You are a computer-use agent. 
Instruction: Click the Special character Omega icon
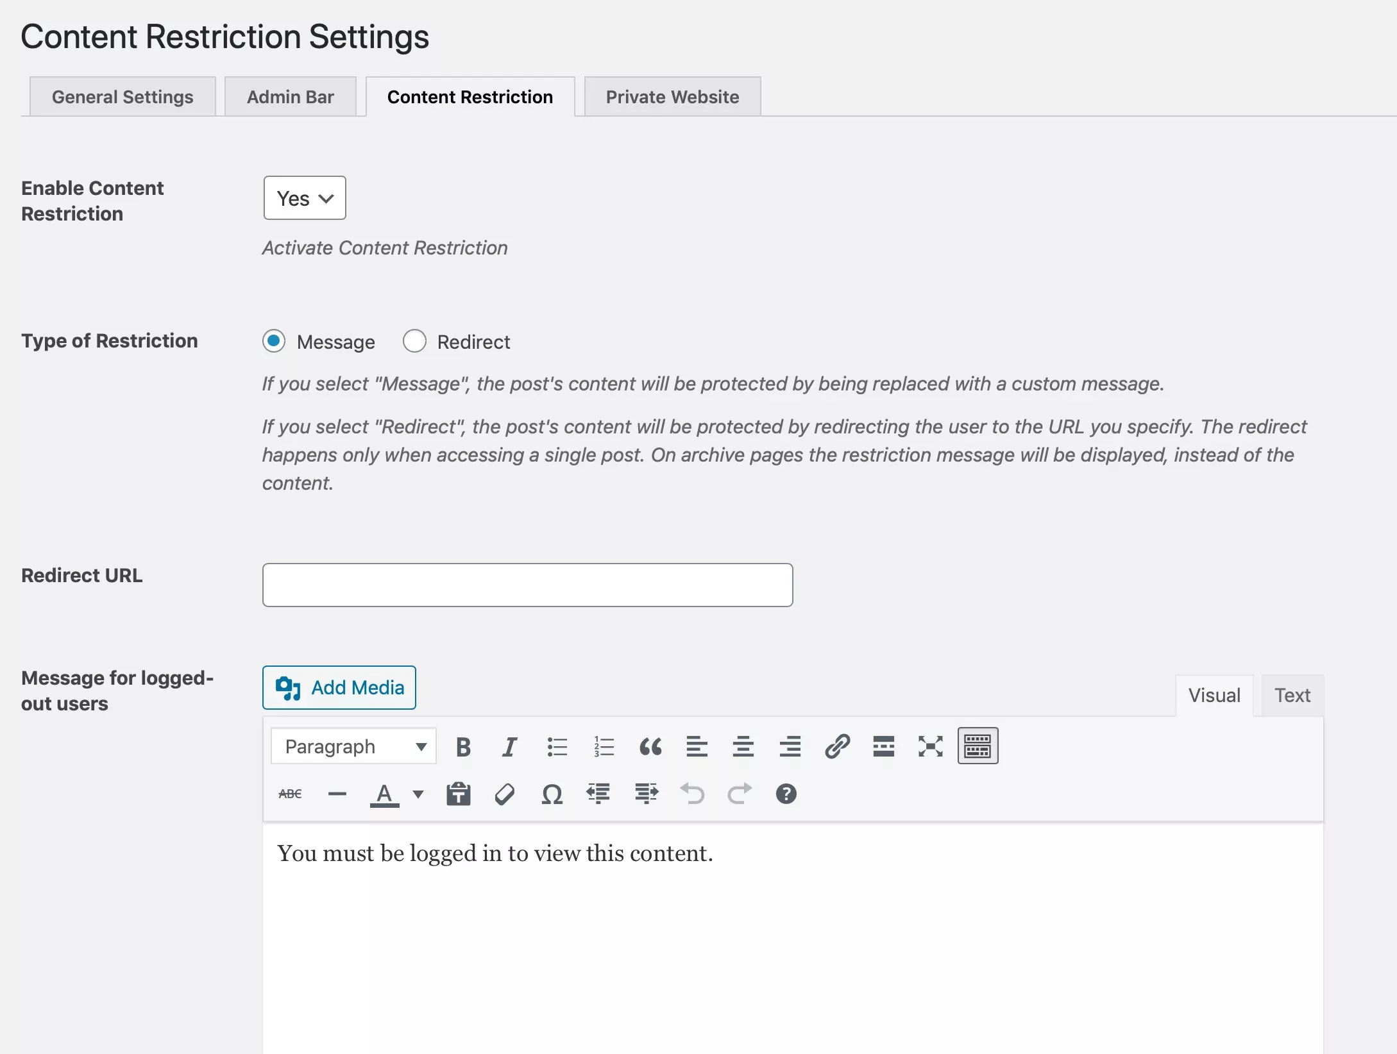[552, 794]
